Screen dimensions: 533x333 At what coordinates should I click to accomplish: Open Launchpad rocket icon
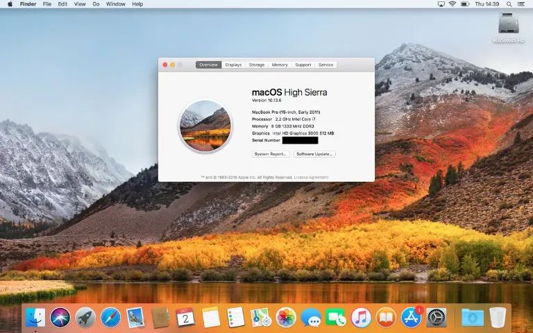tap(85, 317)
